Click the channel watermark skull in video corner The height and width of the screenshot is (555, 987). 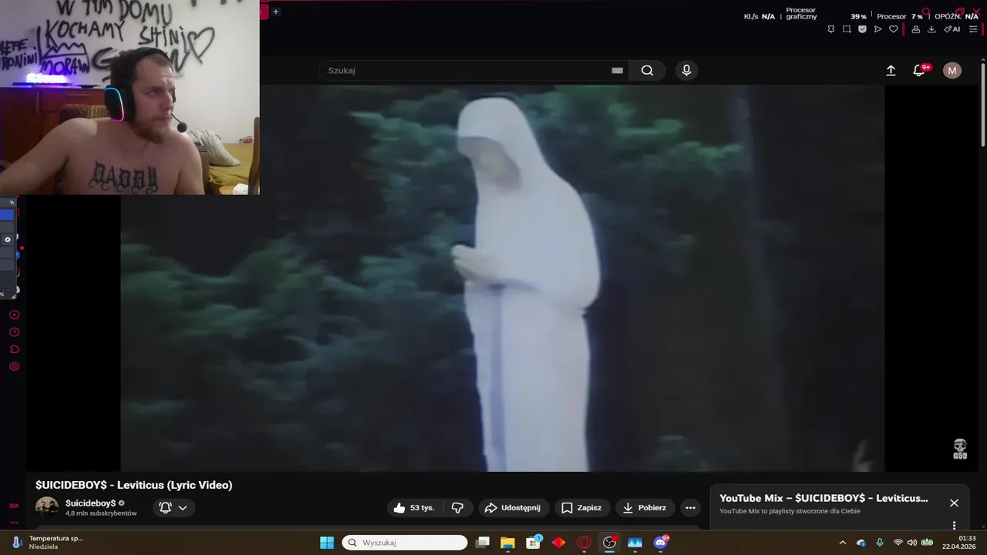point(960,449)
